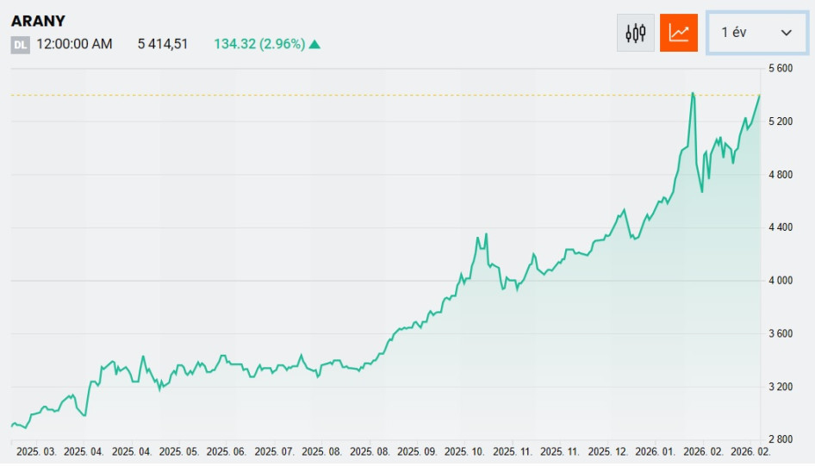Image resolution: width=815 pixels, height=466 pixels.
Task: Select the orange line chart view button
Action: click(x=679, y=33)
